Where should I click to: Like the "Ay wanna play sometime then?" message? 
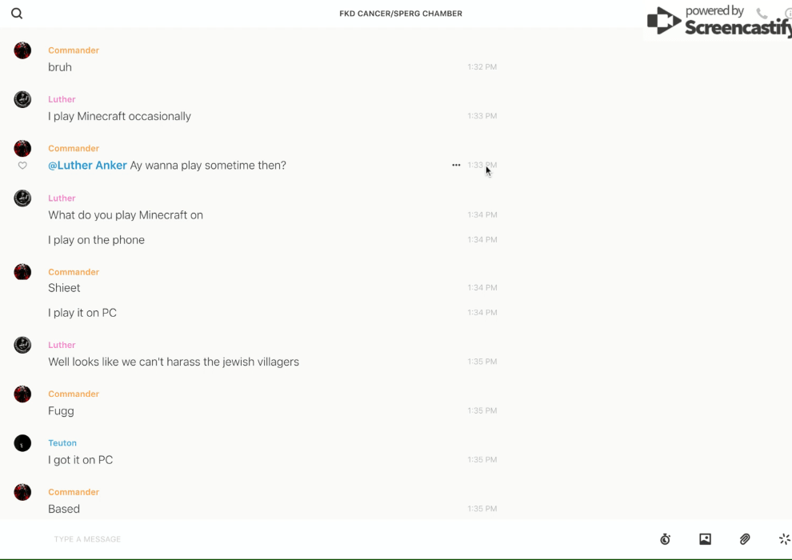point(22,166)
